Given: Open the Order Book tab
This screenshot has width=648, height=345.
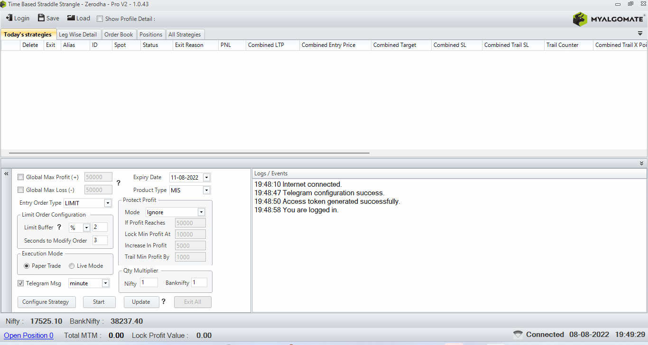Looking at the screenshot, I should point(119,34).
